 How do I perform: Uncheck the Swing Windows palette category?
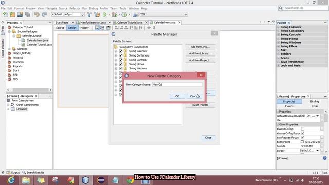click(121, 68)
